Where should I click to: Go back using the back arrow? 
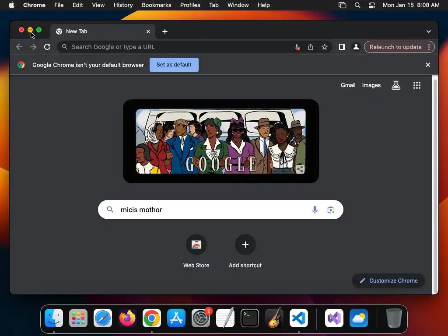pyautogui.click(x=19, y=47)
